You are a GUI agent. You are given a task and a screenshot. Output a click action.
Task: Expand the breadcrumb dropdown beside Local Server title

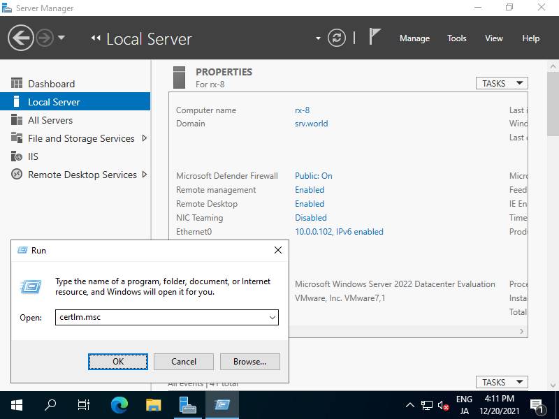pyautogui.click(x=318, y=38)
